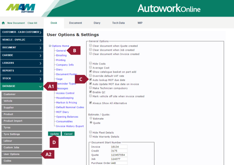Screen dimensions: 234x165
Task: Toggle Auto lookup MOT due date
Action: (90, 79)
